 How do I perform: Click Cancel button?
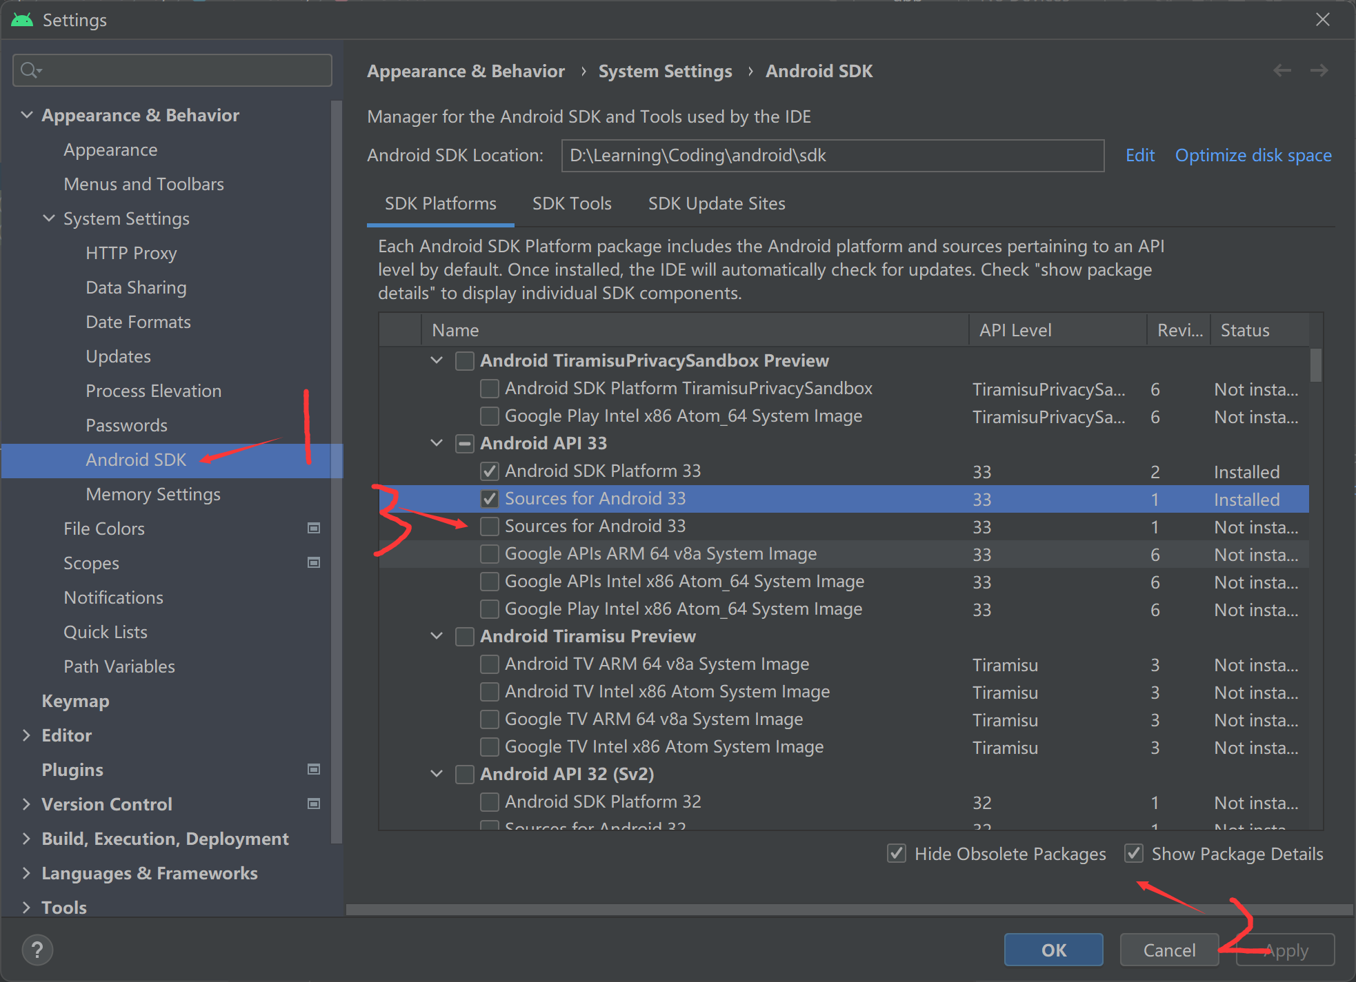[1169, 950]
